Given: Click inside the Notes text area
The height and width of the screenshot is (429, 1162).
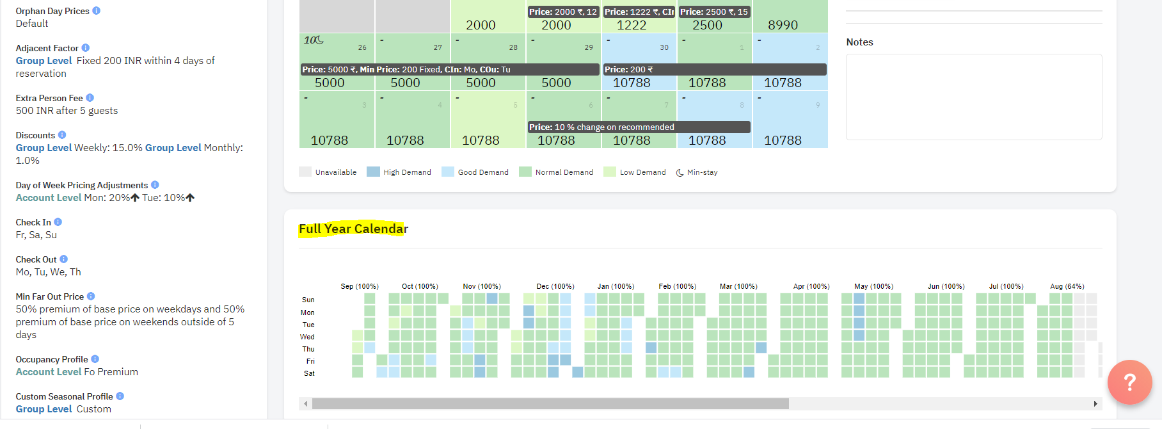Looking at the screenshot, I should 974,97.
